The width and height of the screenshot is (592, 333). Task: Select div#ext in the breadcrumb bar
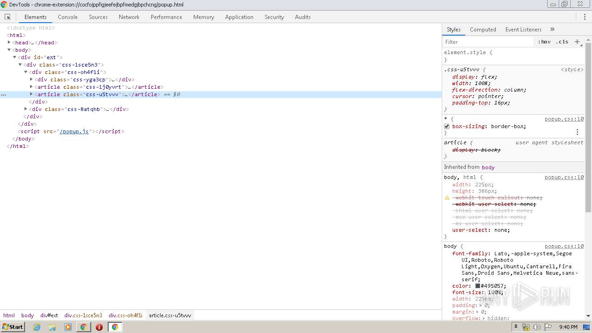point(49,315)
